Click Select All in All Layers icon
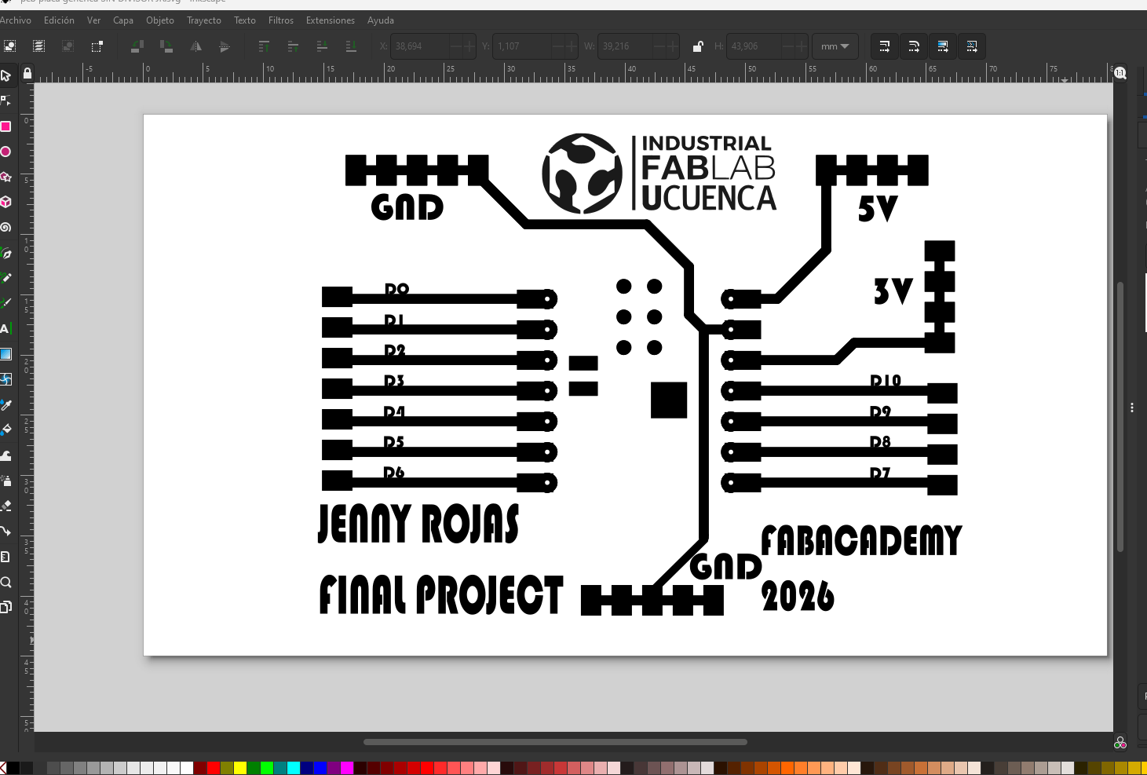The height and width of the screenshot is (775, 1147). pyautogui.click(x=38, y=46)
